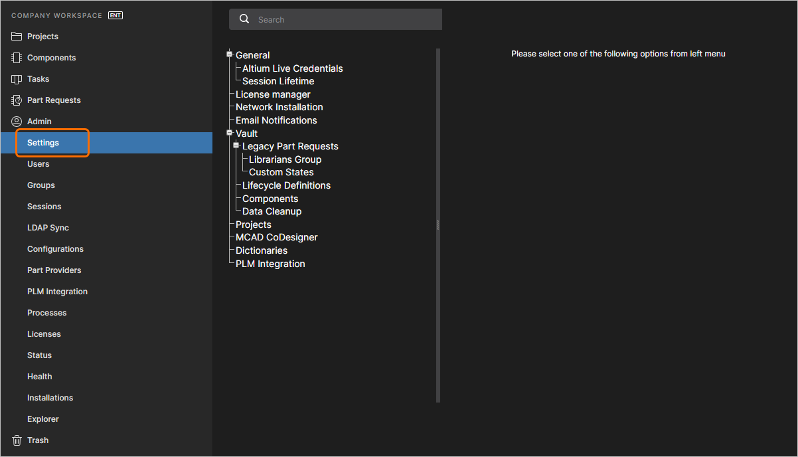Select the Tasks icon
The width and height of the screenshot is (798, 457).
click(x=16, y=78)
